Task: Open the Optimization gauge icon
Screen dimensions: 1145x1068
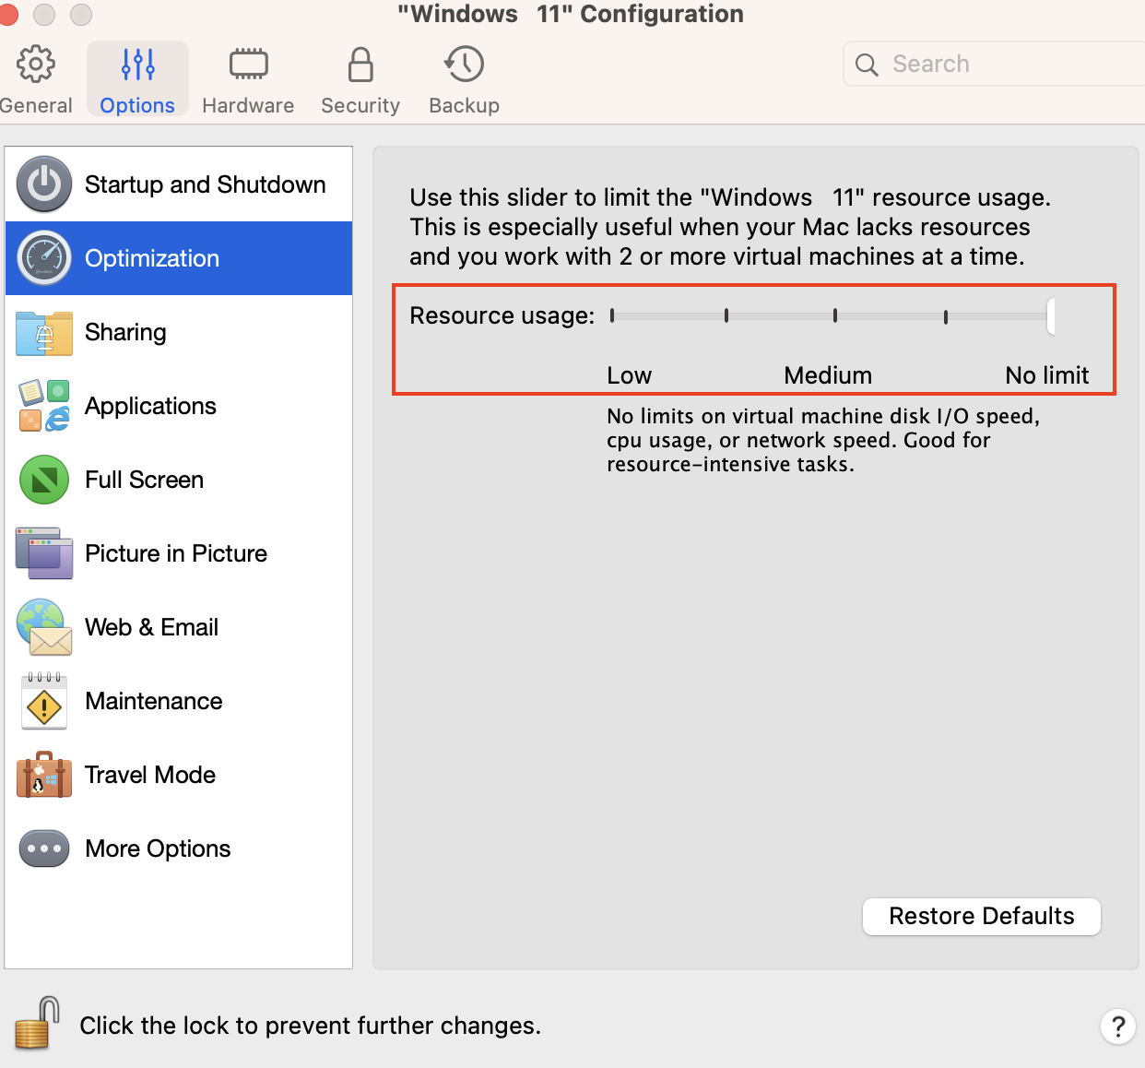Action: pyautogui.click(x=43, y=258)
